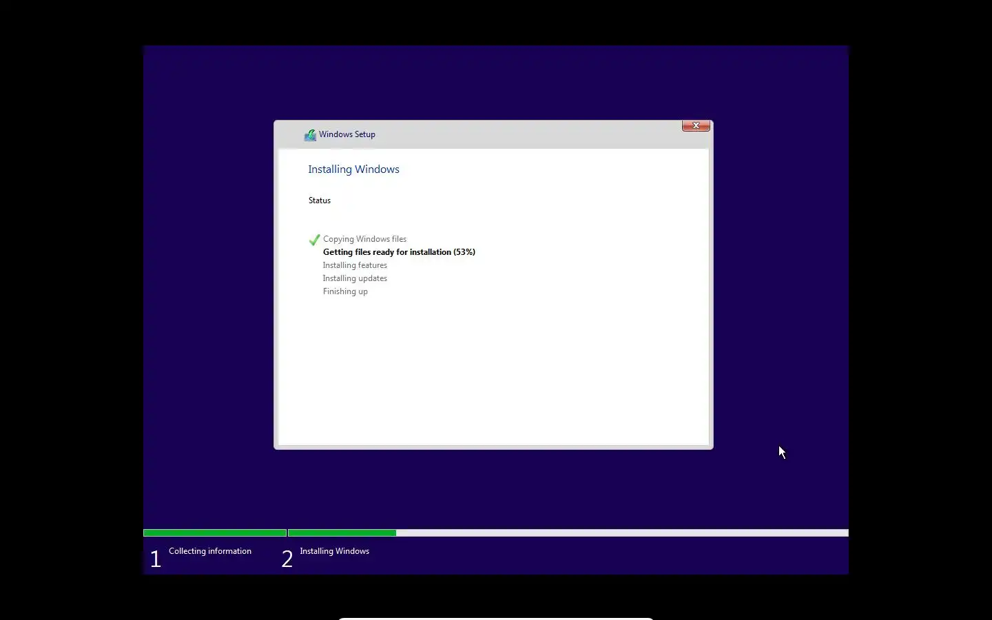This screenshot has height=620, width=992.
Task: Click the Installing Windows progress bar segment
Action: [568, 533]
